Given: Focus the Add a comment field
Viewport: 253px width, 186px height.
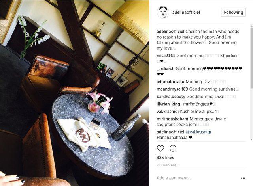Looking at the screenshot, I should [x=198, y=178].
